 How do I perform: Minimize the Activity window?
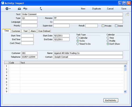pyautogui.click(x=120, y=3)
